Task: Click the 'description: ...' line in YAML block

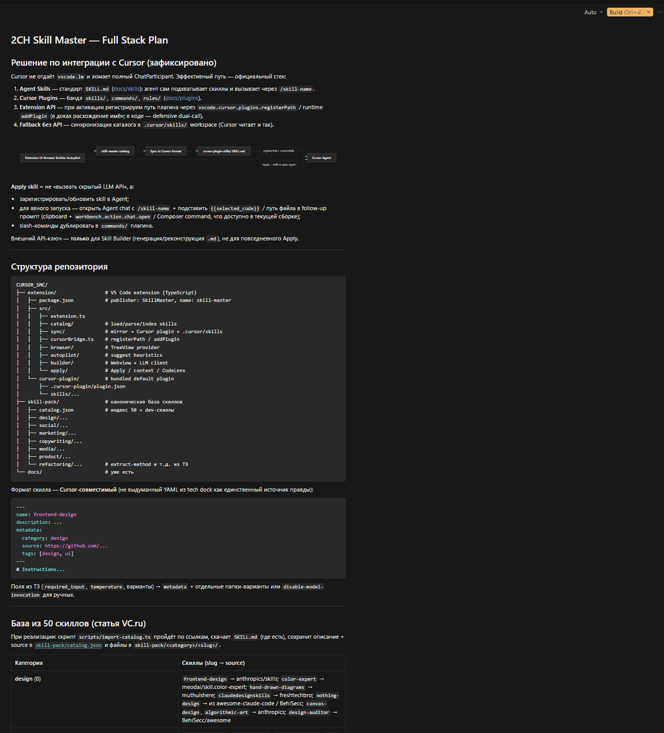Action: point(39,522)
